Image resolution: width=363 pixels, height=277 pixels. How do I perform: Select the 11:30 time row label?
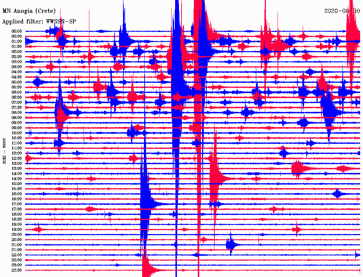(x=17, y=148)
